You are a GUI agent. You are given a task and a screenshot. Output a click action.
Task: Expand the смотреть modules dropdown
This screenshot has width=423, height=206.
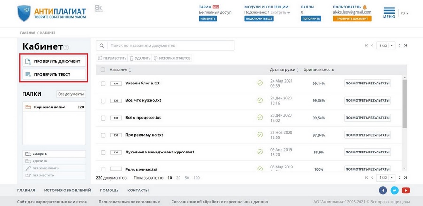click(x=281, y=12)
